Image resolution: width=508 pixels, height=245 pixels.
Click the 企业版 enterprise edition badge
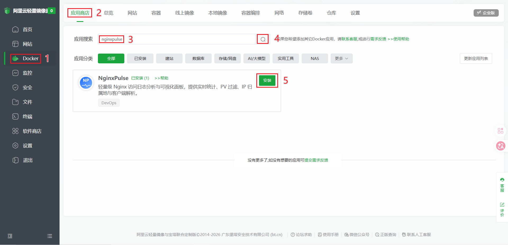click(x=486, y=13)
